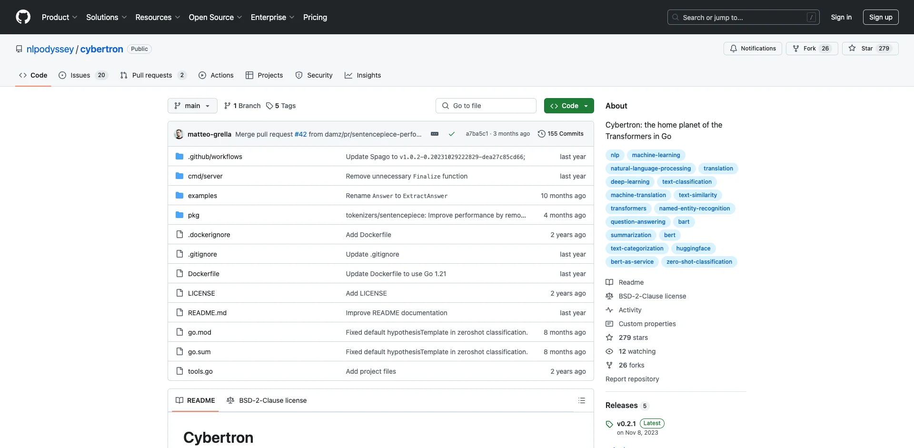
Task: Open pull request #42 link
Action: pos(301,134)
